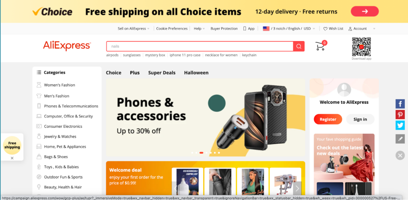
Task: Click the Register button
Action: 328,119
